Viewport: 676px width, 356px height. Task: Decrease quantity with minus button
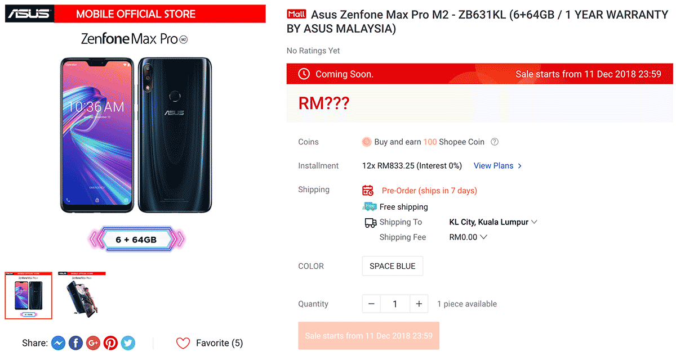(371, 304)
